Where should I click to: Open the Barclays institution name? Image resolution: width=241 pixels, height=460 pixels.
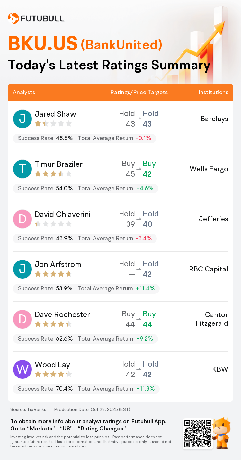coord(214,119)
